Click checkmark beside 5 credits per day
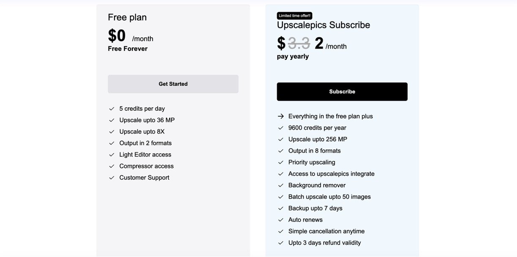517x257 pixels. (x=112, y=109)
